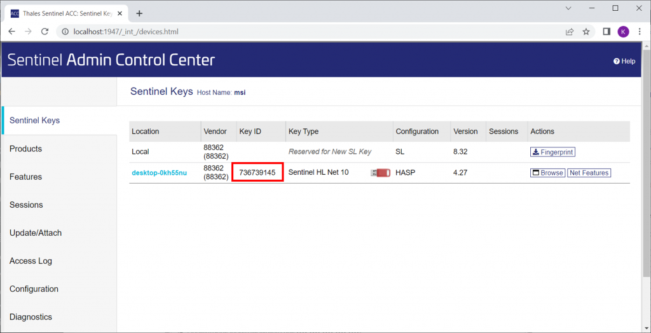Image resolution: width=651 pixels, height=333 pixels.
Task: Click Browse for the HASP key
Action: (547, 173)
